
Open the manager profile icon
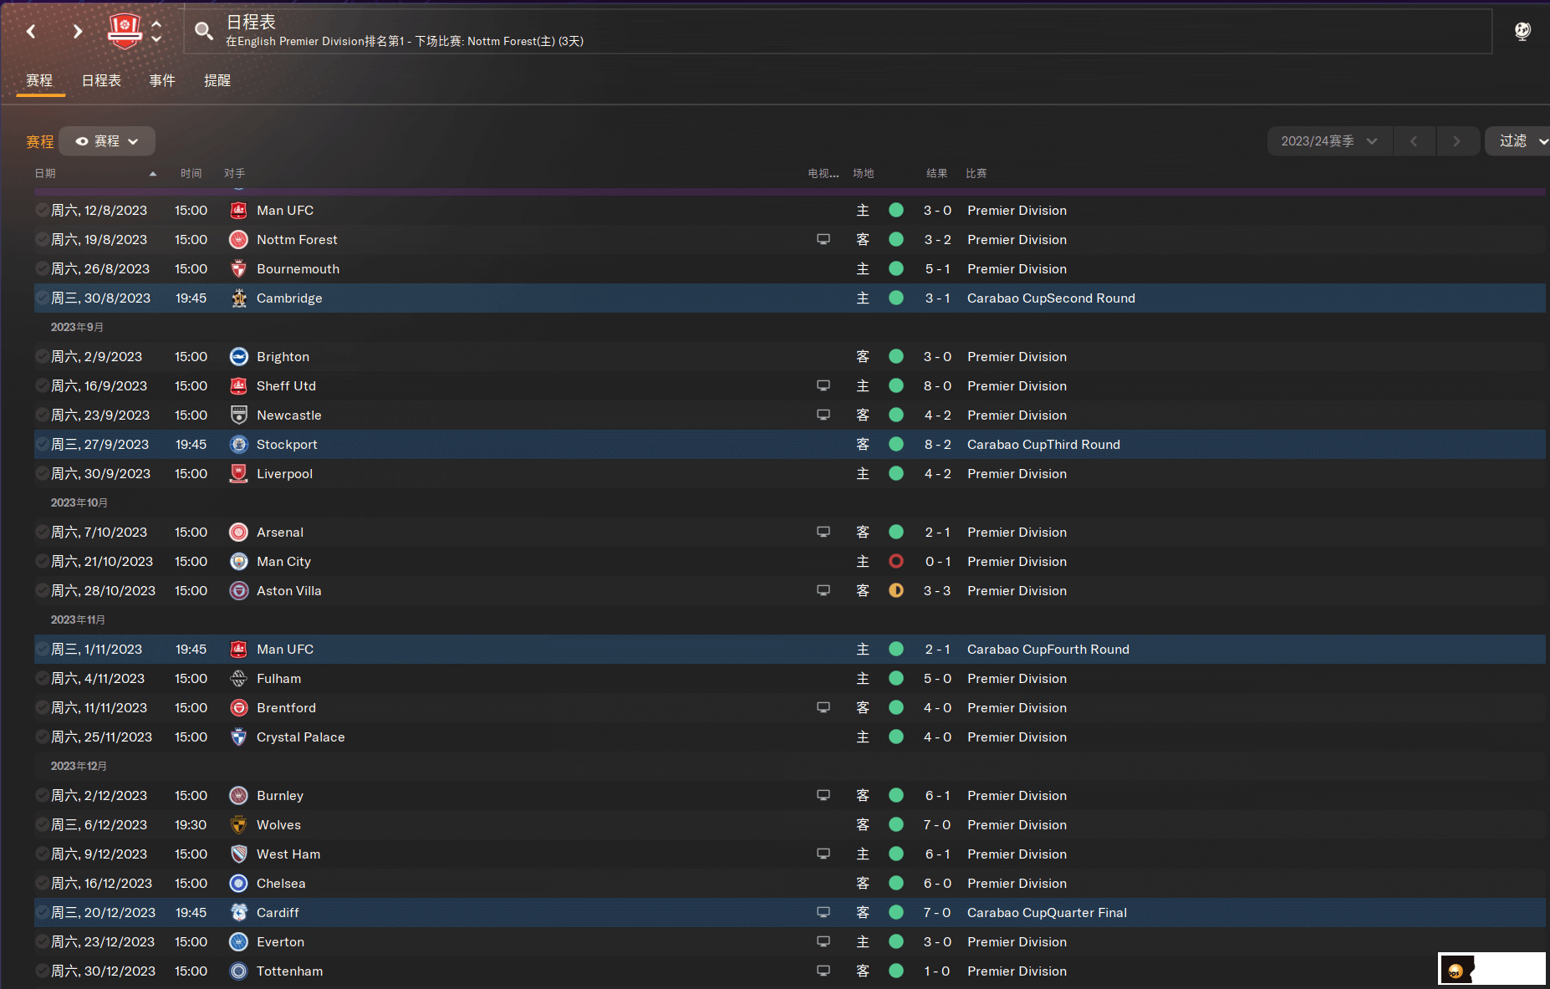coord(1522,31)
